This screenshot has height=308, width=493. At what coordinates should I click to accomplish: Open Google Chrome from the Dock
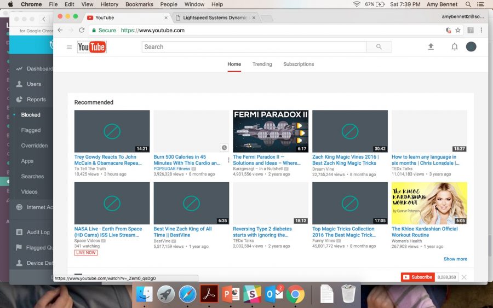pyautogui.click(x=295, y=294)
